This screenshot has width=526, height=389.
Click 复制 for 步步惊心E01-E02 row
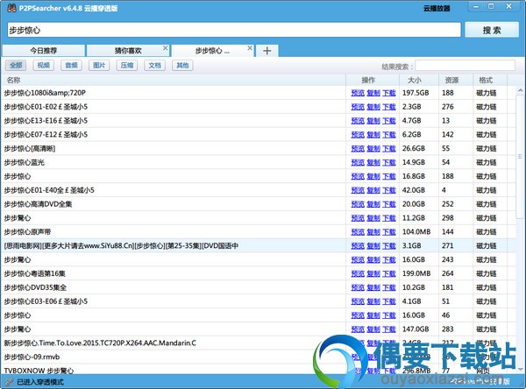click(373, 107)
